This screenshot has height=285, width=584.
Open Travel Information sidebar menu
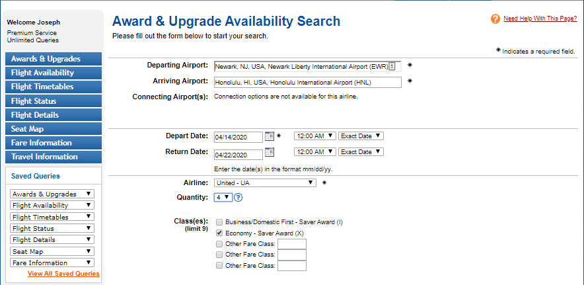(54, 157)
